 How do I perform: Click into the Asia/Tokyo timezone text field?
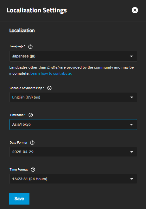pyautogui.click(x=73, y=125)
